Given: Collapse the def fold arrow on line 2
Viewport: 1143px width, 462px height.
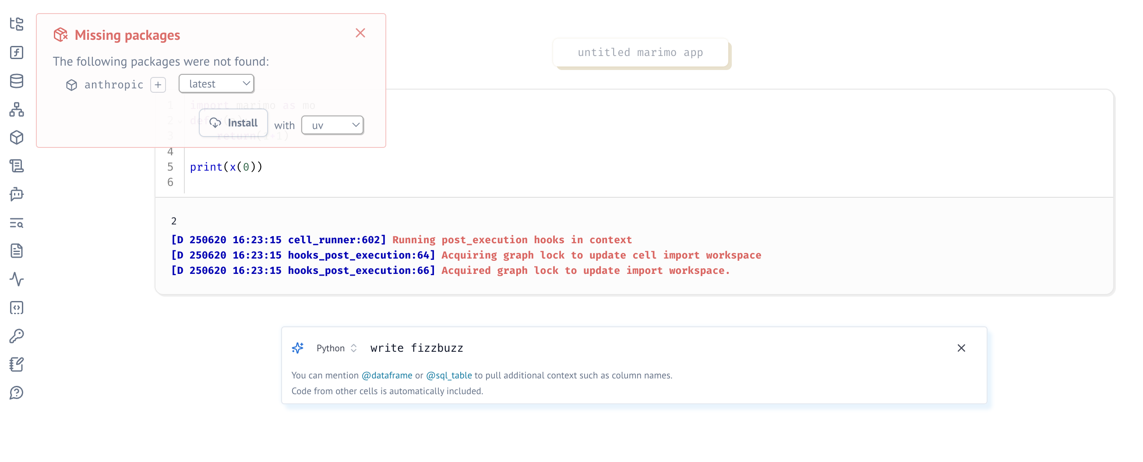Looking at the screenshot, I should tap(180, 121).
